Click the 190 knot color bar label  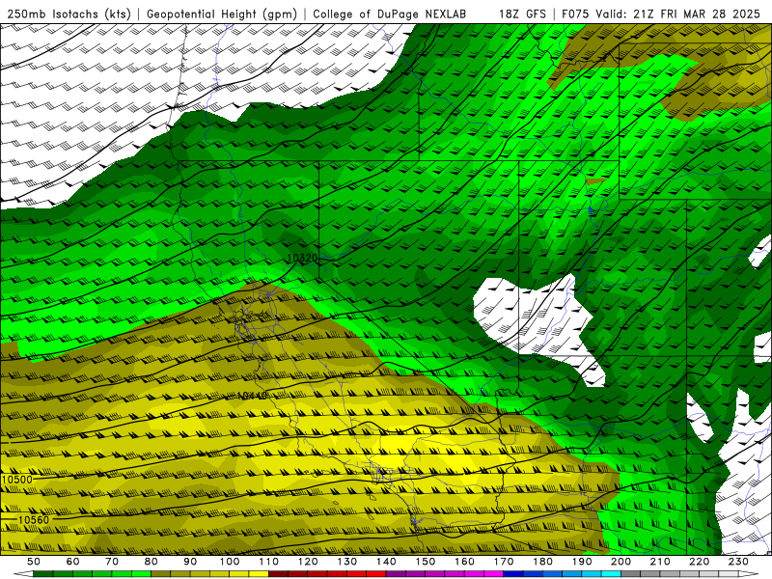582,562
